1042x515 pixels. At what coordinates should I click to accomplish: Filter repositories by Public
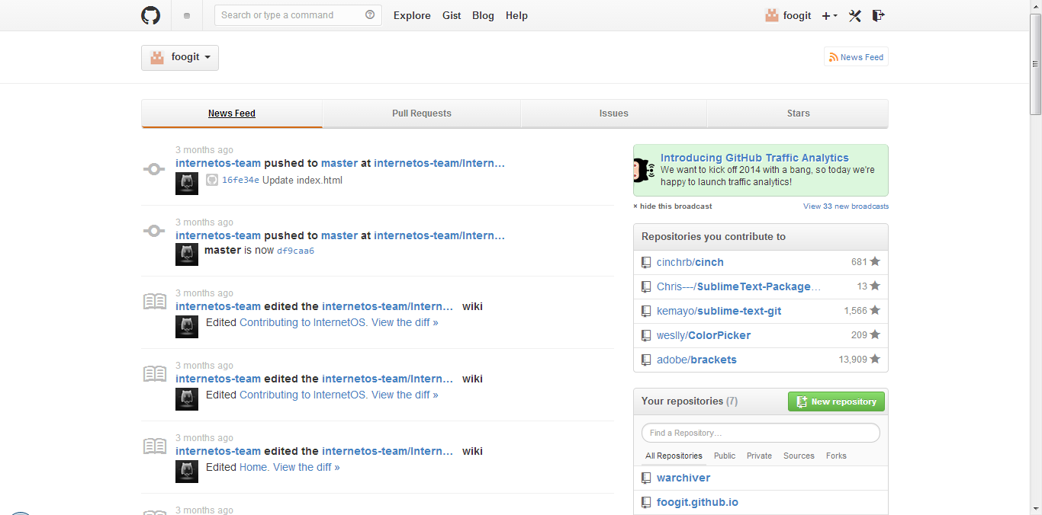point(725,456)
